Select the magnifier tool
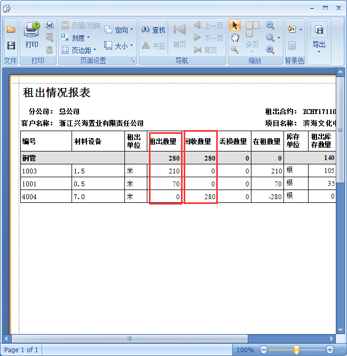347x356 pixels. pos(235,50)
